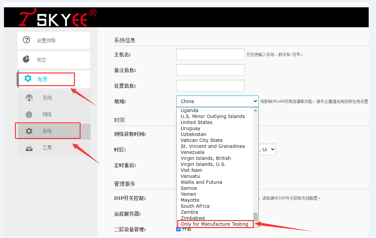Toggle the layer-2 device management checkbox
Viewport: 376px width, 238px height.
coord(179,229)
